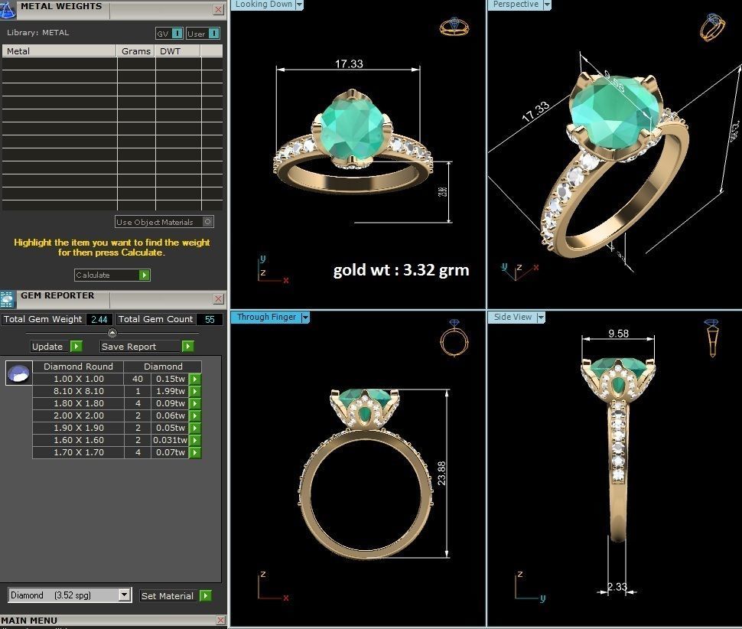The height and width of the screenshot is (629, 742).
Task: Click the Calculate button
Action: coord(112,275)
